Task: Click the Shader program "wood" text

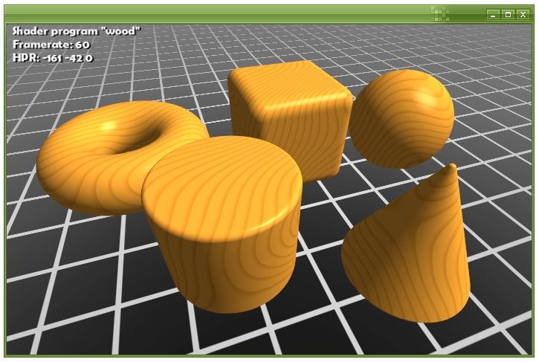Action: pyautogui.click(x=76, y=31)
